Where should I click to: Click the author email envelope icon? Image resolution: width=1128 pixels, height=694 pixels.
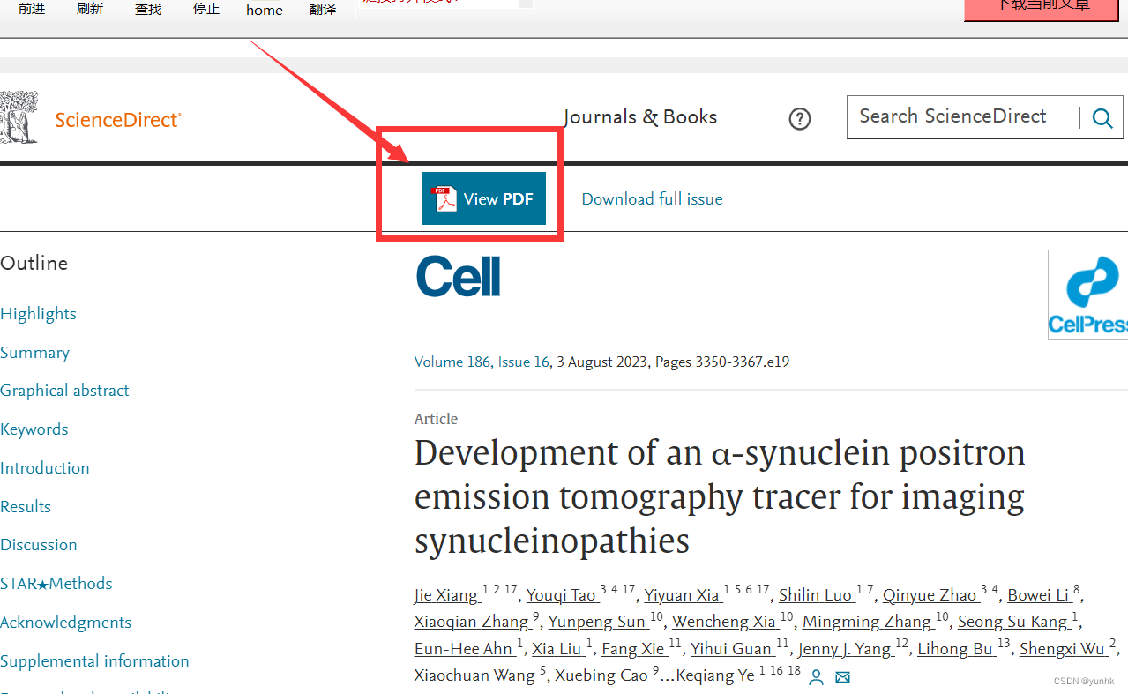(842, 677)
